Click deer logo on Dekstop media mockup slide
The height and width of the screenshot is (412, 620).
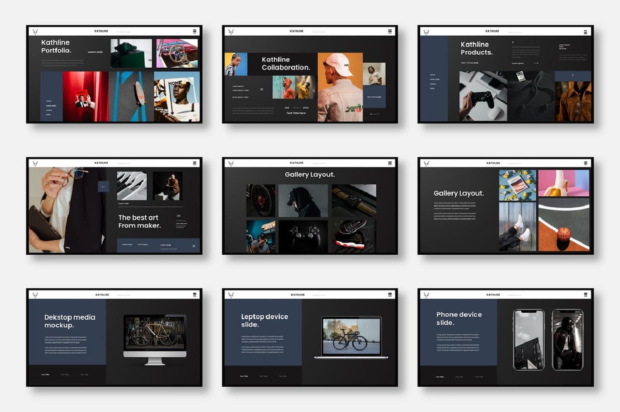pos(35,295)
